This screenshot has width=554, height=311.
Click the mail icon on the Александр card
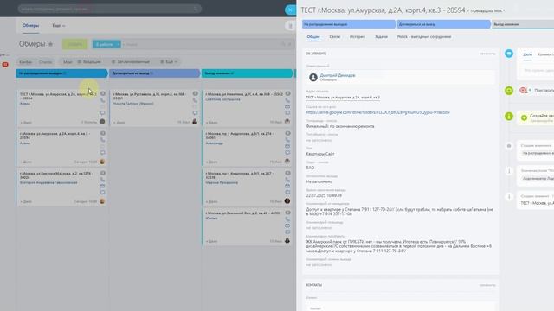coord(287,146)
